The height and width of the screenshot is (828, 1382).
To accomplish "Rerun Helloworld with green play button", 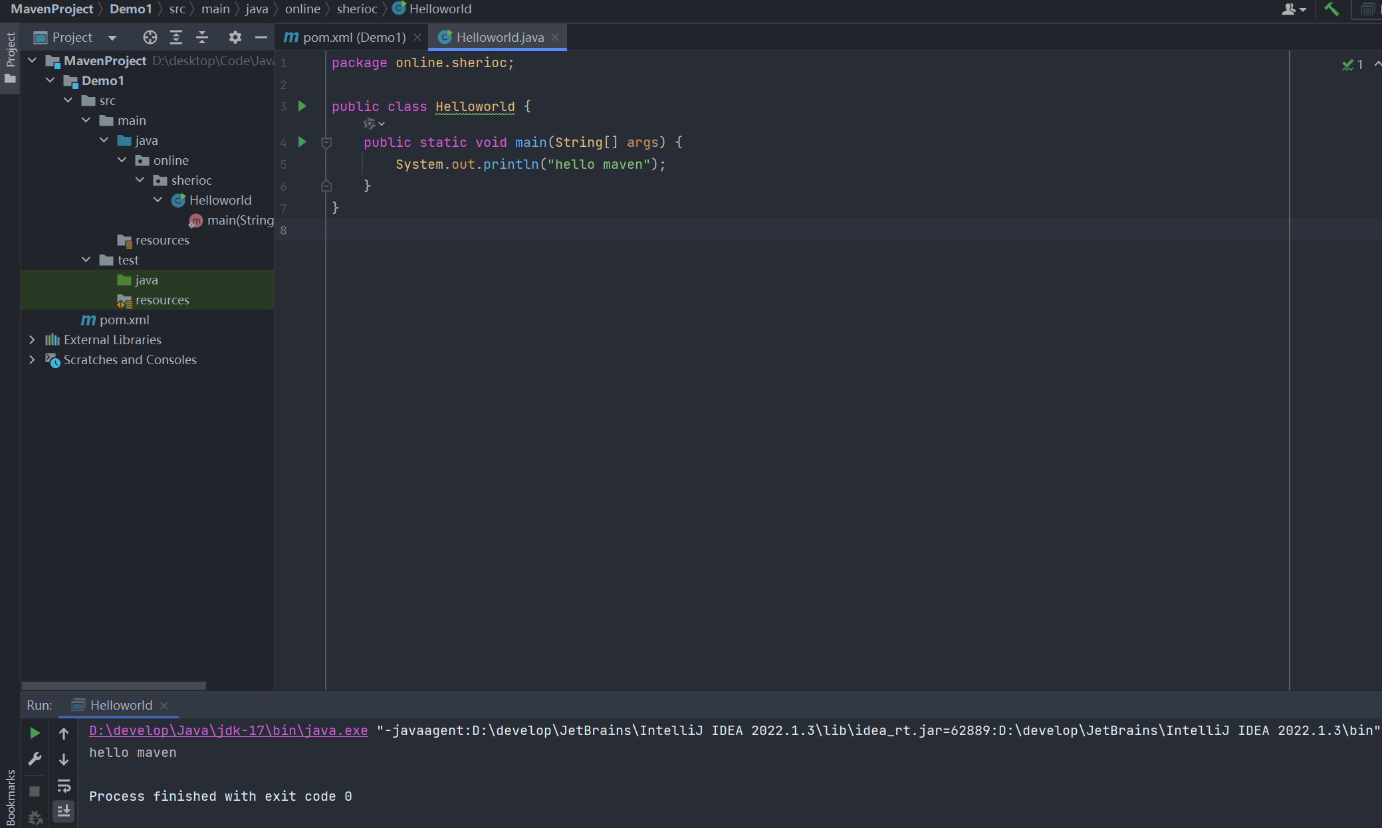I will point(35,733).
